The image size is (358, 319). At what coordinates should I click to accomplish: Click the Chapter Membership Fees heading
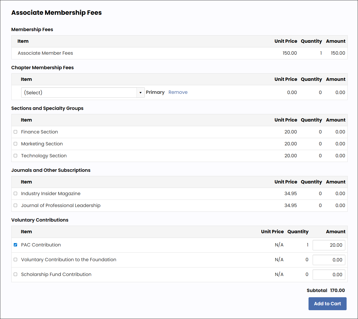[x=42, y=68]
